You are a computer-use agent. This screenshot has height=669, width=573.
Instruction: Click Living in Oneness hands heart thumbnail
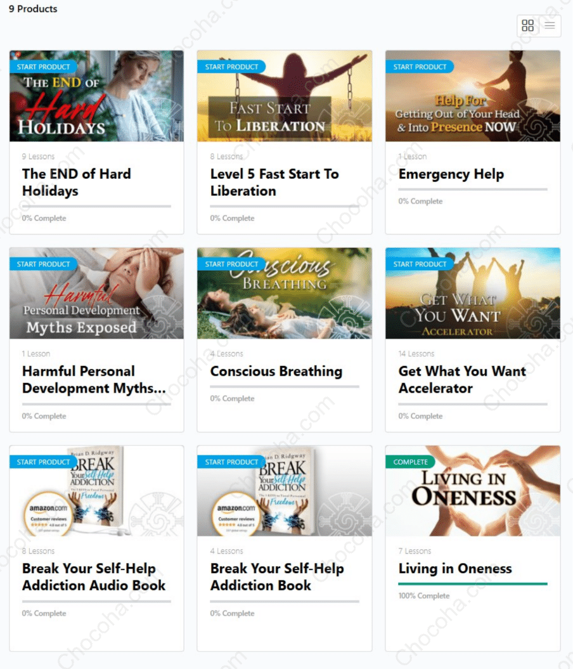[x=473, y=491]
